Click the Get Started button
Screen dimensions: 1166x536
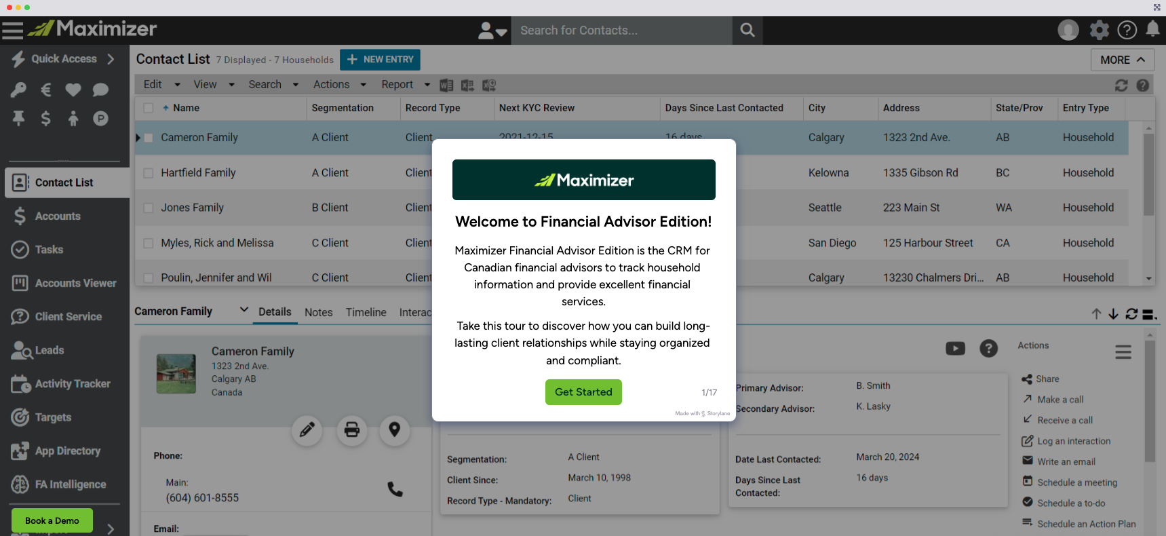(583, 392)
